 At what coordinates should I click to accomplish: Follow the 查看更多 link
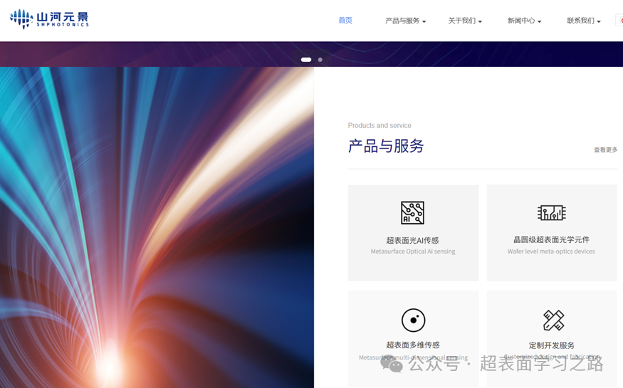click(605, 149)
